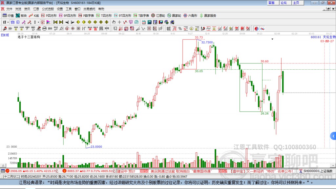Open the 9T四方形 tool
This screenshot has width=336, height=189.
123,16
